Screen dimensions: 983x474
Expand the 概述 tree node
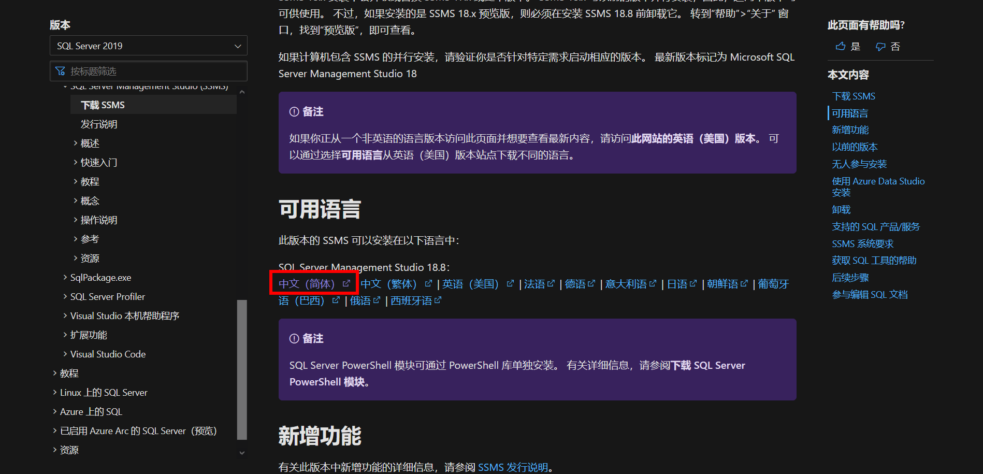point(76,143)
